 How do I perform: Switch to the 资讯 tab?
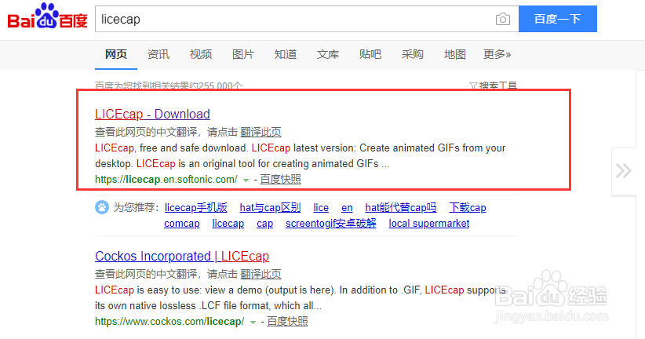tap(159, 54)
